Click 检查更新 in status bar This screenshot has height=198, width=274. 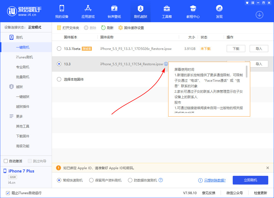[x=260, y=193]
